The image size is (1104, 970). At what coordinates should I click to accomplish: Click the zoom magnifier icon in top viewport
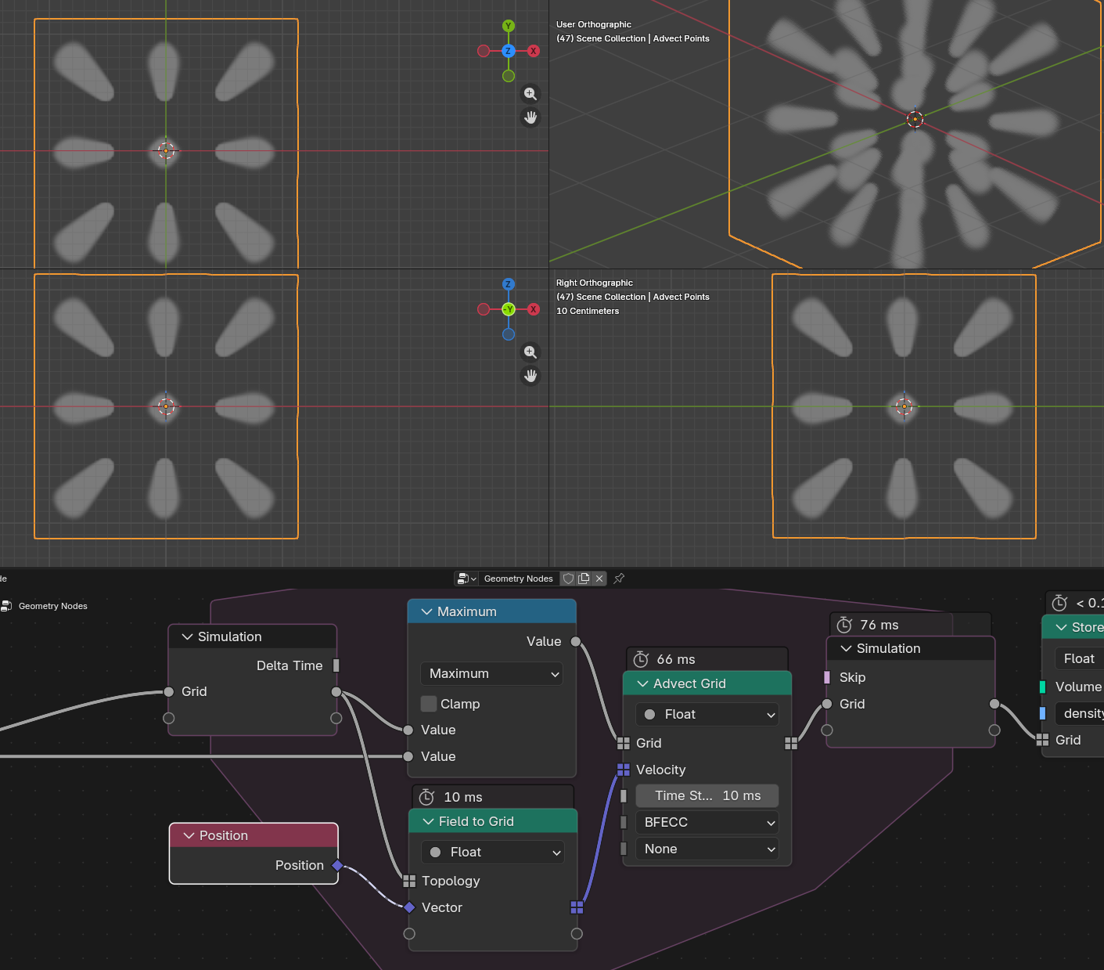(x=530, y=94)
